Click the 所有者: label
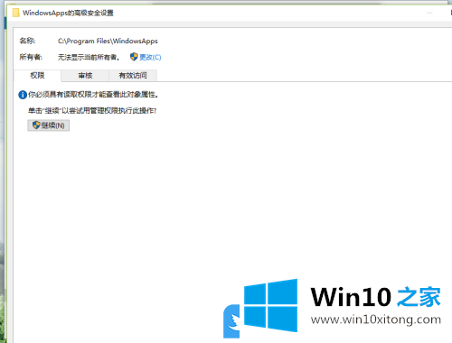 coord(31,57)
